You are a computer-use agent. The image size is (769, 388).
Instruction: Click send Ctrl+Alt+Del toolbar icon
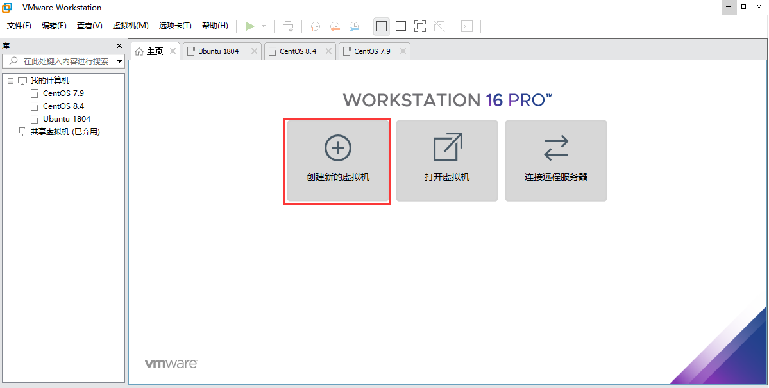[x=289, y=26]
